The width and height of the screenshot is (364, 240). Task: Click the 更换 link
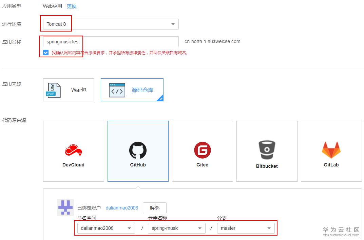[72, 6]
